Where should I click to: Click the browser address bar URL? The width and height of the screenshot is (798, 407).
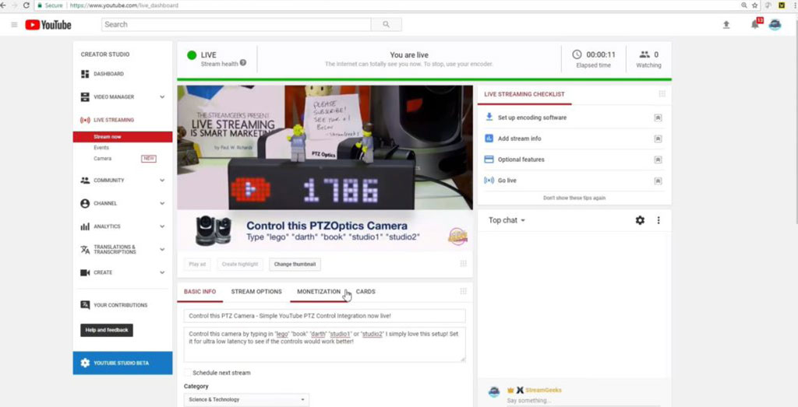coord(124,5)
